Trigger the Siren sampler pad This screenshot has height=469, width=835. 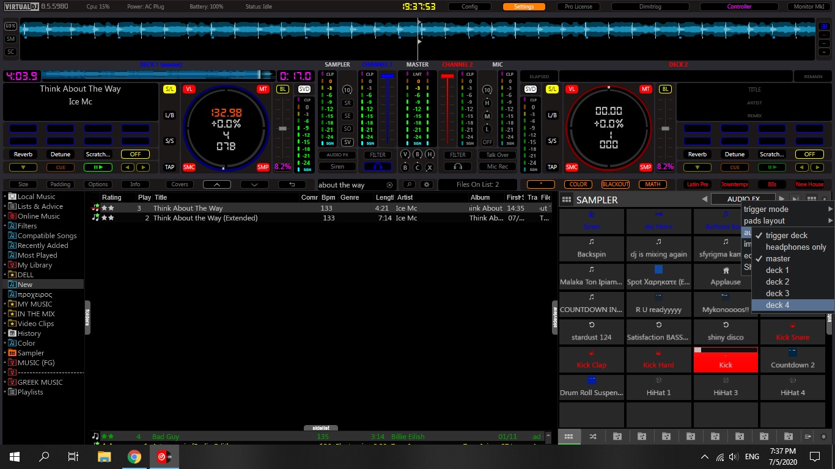pyautogui.click(x=591, y=221)
